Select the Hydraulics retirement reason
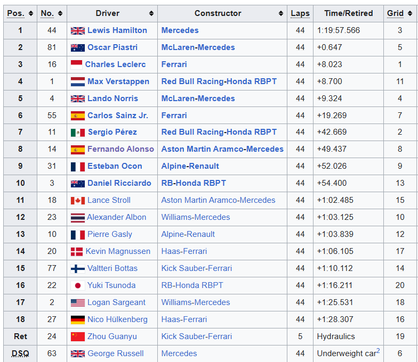 336,336
